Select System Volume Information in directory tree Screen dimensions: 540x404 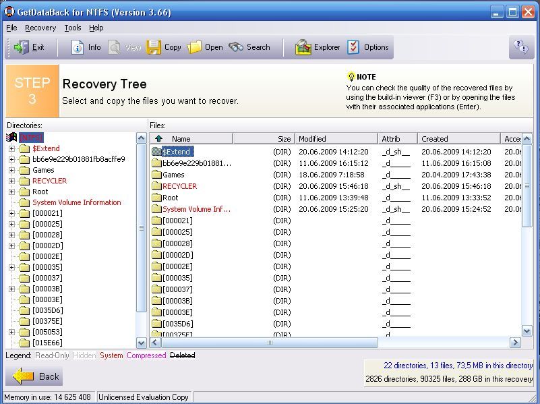coord(76,202)
